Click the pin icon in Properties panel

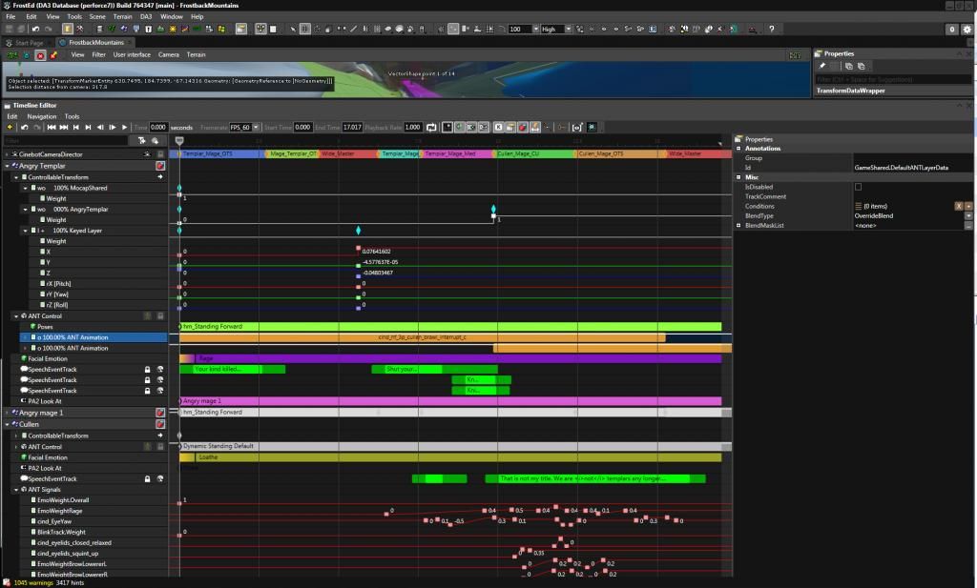822,66
